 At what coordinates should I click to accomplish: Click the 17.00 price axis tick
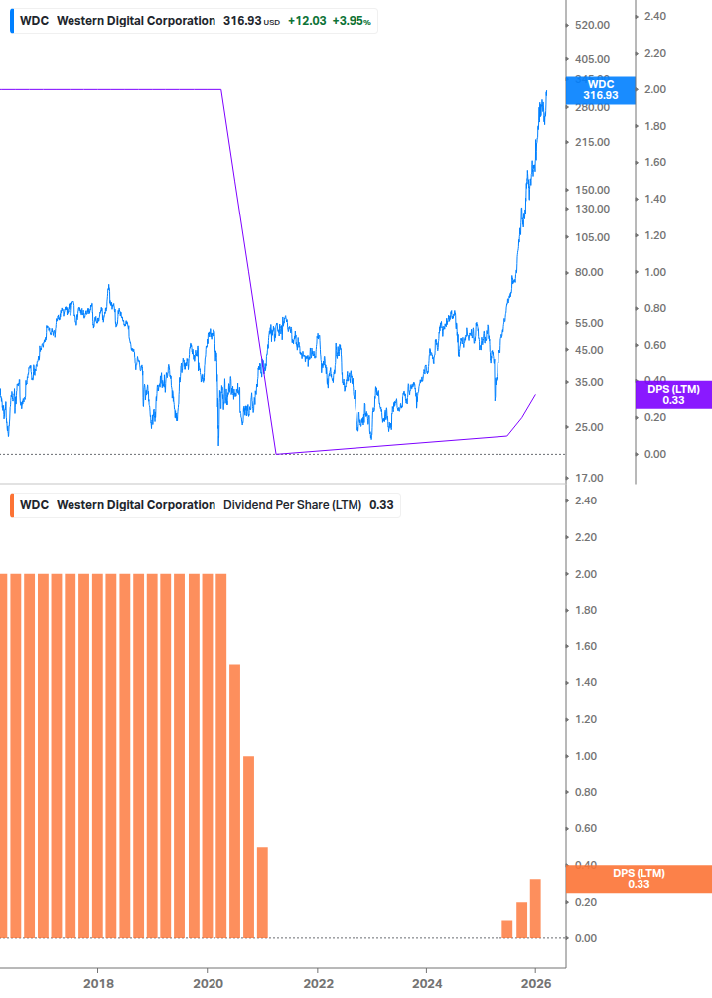click(589, 478)
